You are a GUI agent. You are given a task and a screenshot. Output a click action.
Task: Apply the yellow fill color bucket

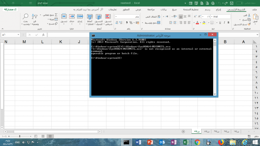pos(204,23)
